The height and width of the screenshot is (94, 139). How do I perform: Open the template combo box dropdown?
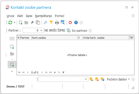click(x=86, y=79)
